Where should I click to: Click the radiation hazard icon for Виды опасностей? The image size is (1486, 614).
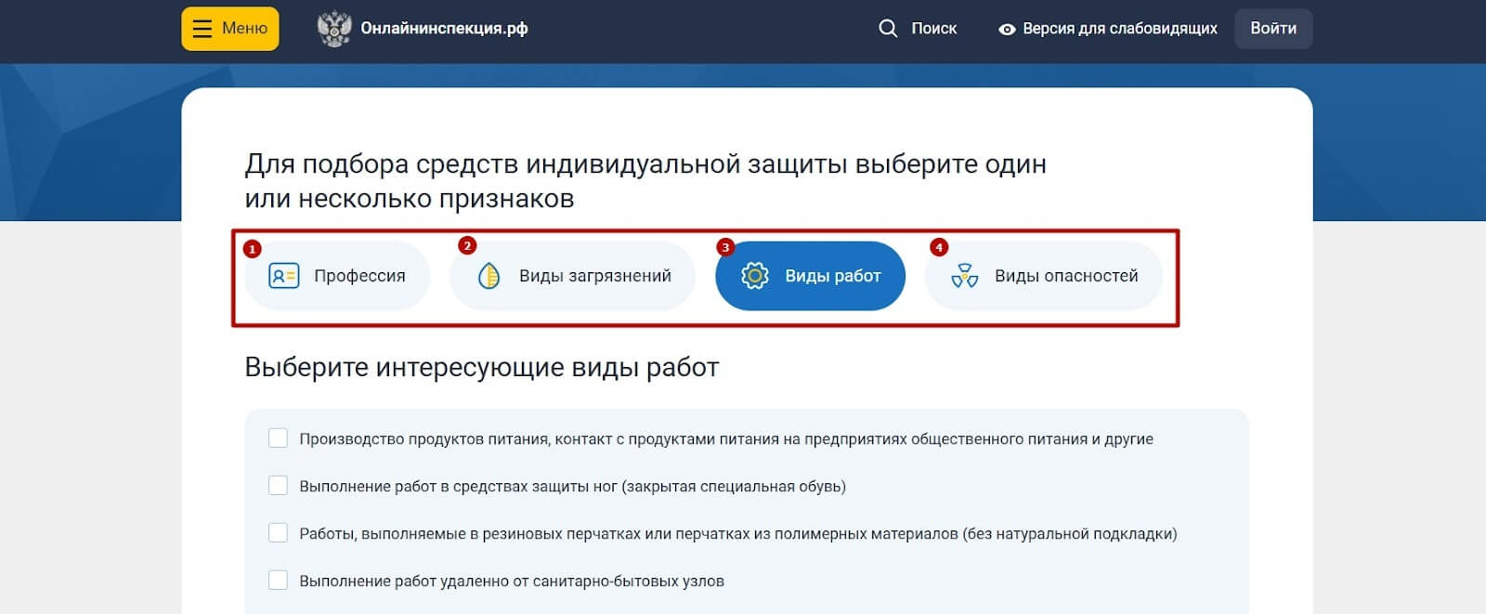(x=965, y=276)
